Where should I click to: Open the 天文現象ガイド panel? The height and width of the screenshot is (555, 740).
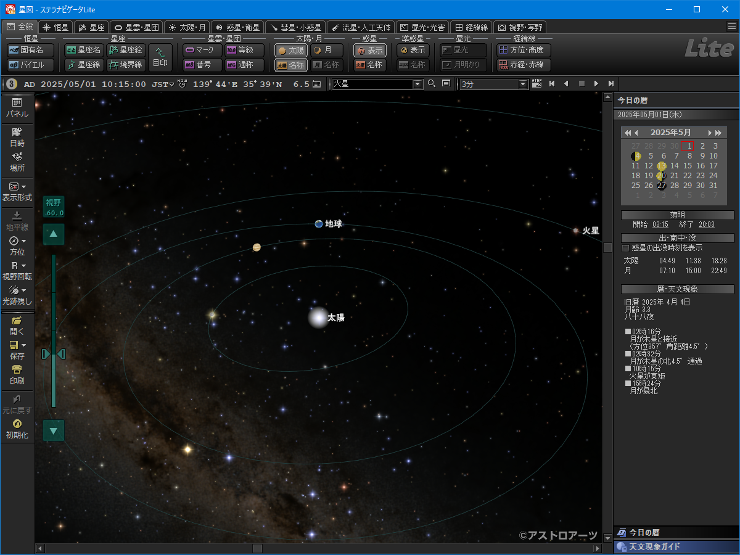(x=676, y=547)
